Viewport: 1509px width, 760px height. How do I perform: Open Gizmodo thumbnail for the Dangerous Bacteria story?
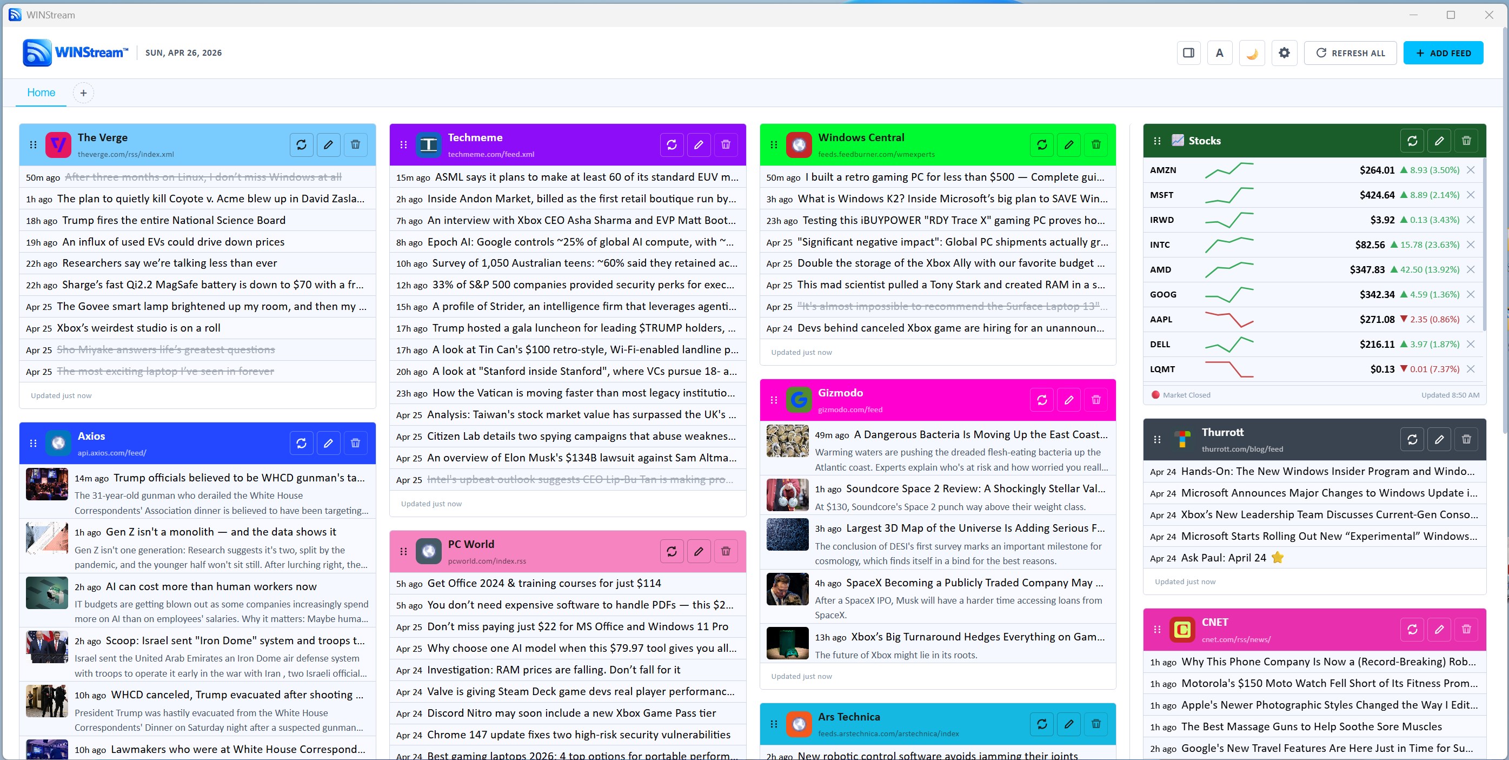(787, 441)
